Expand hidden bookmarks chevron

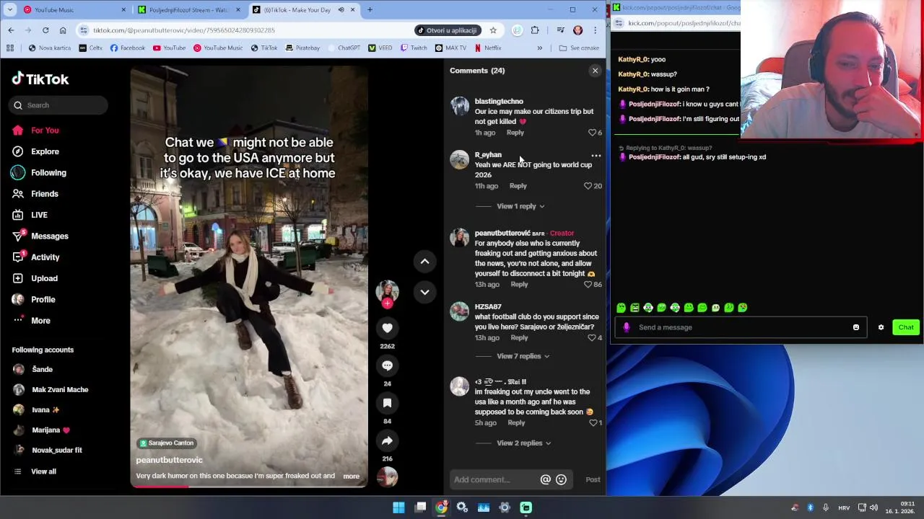coord(539,48)
